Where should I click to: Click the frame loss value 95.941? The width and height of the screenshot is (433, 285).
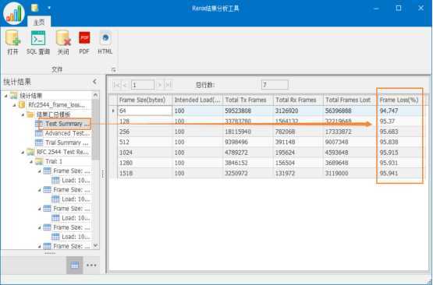pyautogui.click(x=389, y=174)
